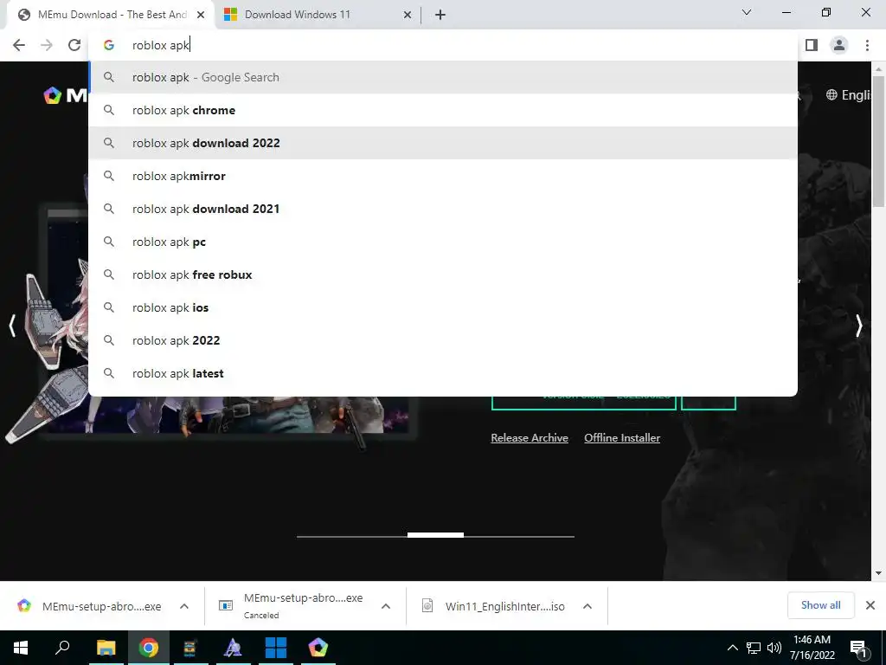Show hidden system tray icons
886x665 pixels.
point(732,648)
